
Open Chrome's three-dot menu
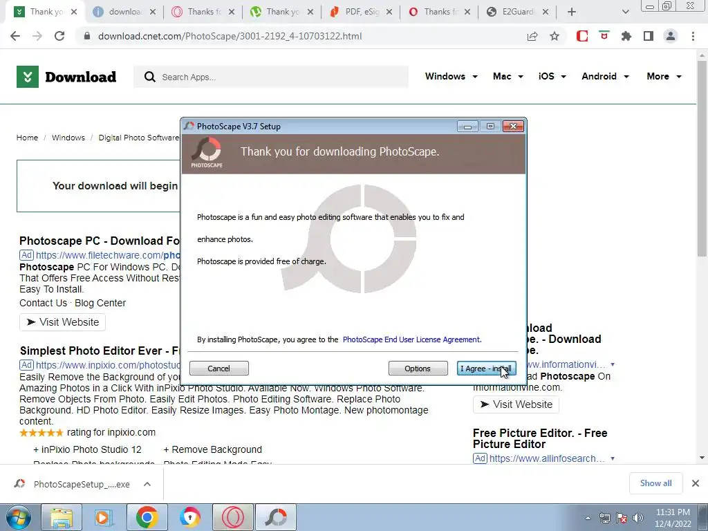693,36
